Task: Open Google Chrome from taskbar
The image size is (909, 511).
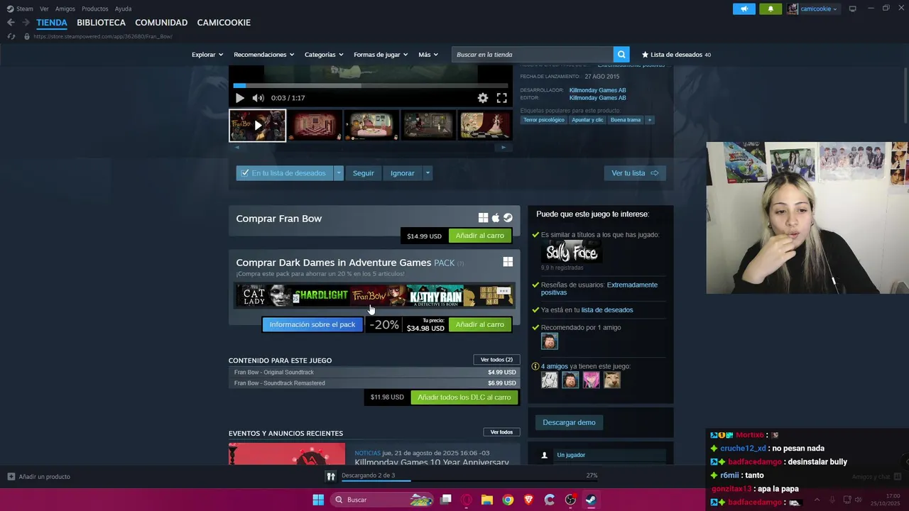Action: pos(508,500)
